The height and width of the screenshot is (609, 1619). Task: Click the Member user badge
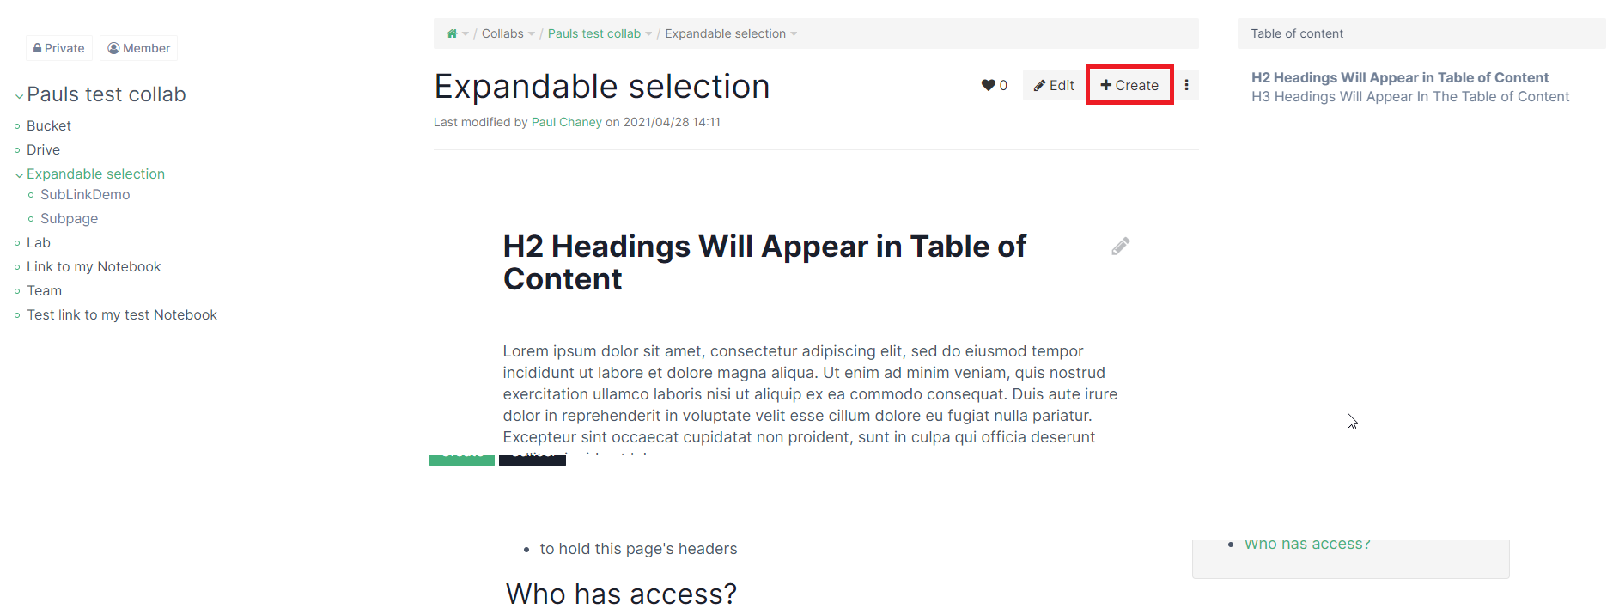(x=139, y=48)
